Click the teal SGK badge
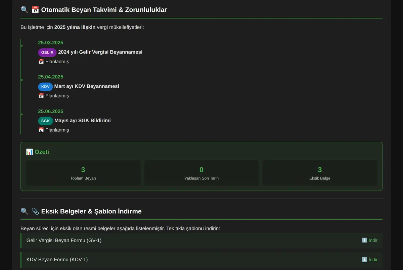The image size is (403, 270). coord(46,121)
